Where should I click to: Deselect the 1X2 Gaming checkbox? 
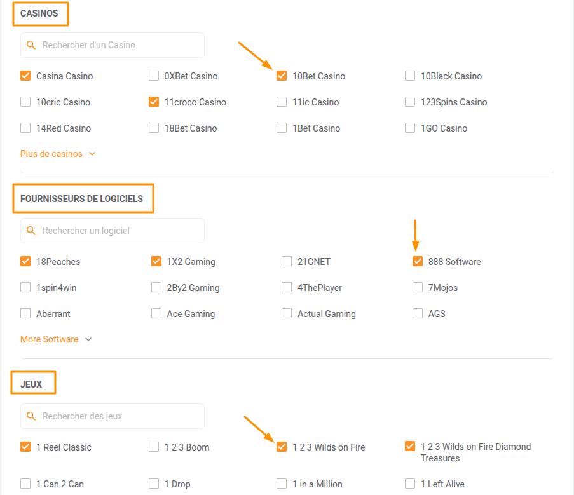tap(156, 261)
